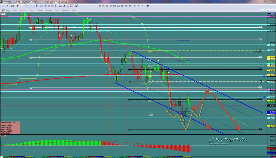This screenshot has height=158, width=276.
Task: Click the first red-blue people icon
Action: pos(3,6)
